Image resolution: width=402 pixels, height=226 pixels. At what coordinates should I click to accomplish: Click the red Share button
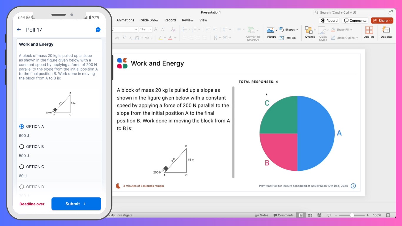click(382, 21)
